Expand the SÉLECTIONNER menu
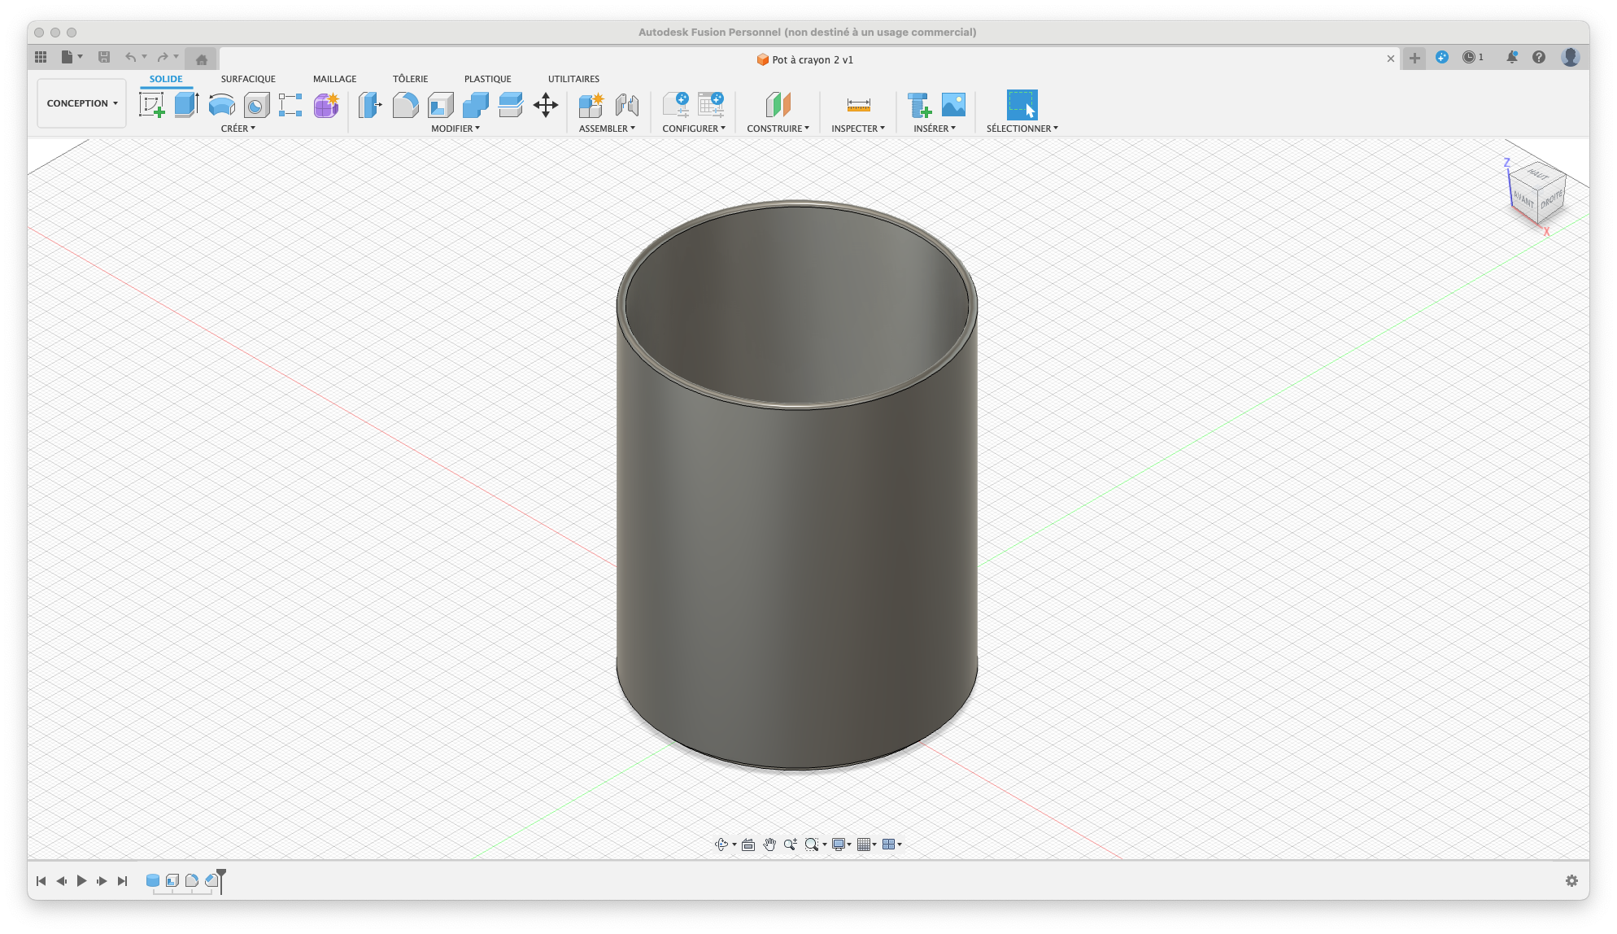The height and width of the screenshot is (934, 1617). click(x=1022, y=129)
